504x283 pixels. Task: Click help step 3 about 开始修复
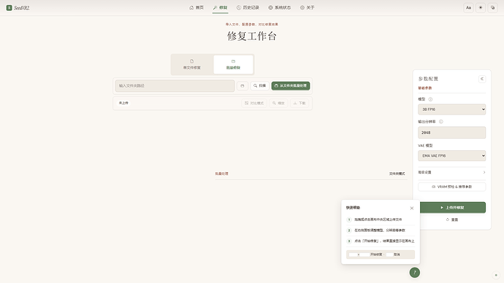(381, 241)
